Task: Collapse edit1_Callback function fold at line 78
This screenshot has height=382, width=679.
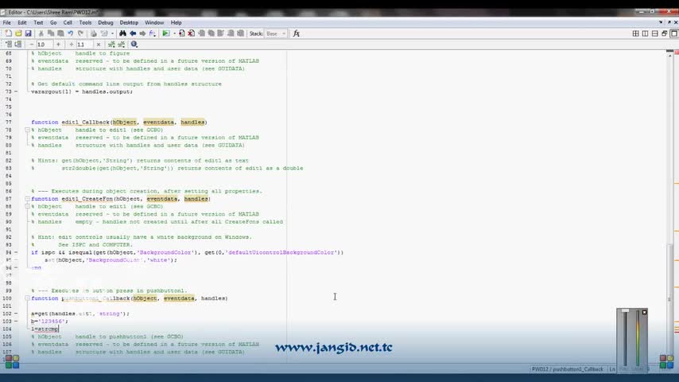Action: pos(27,130)
